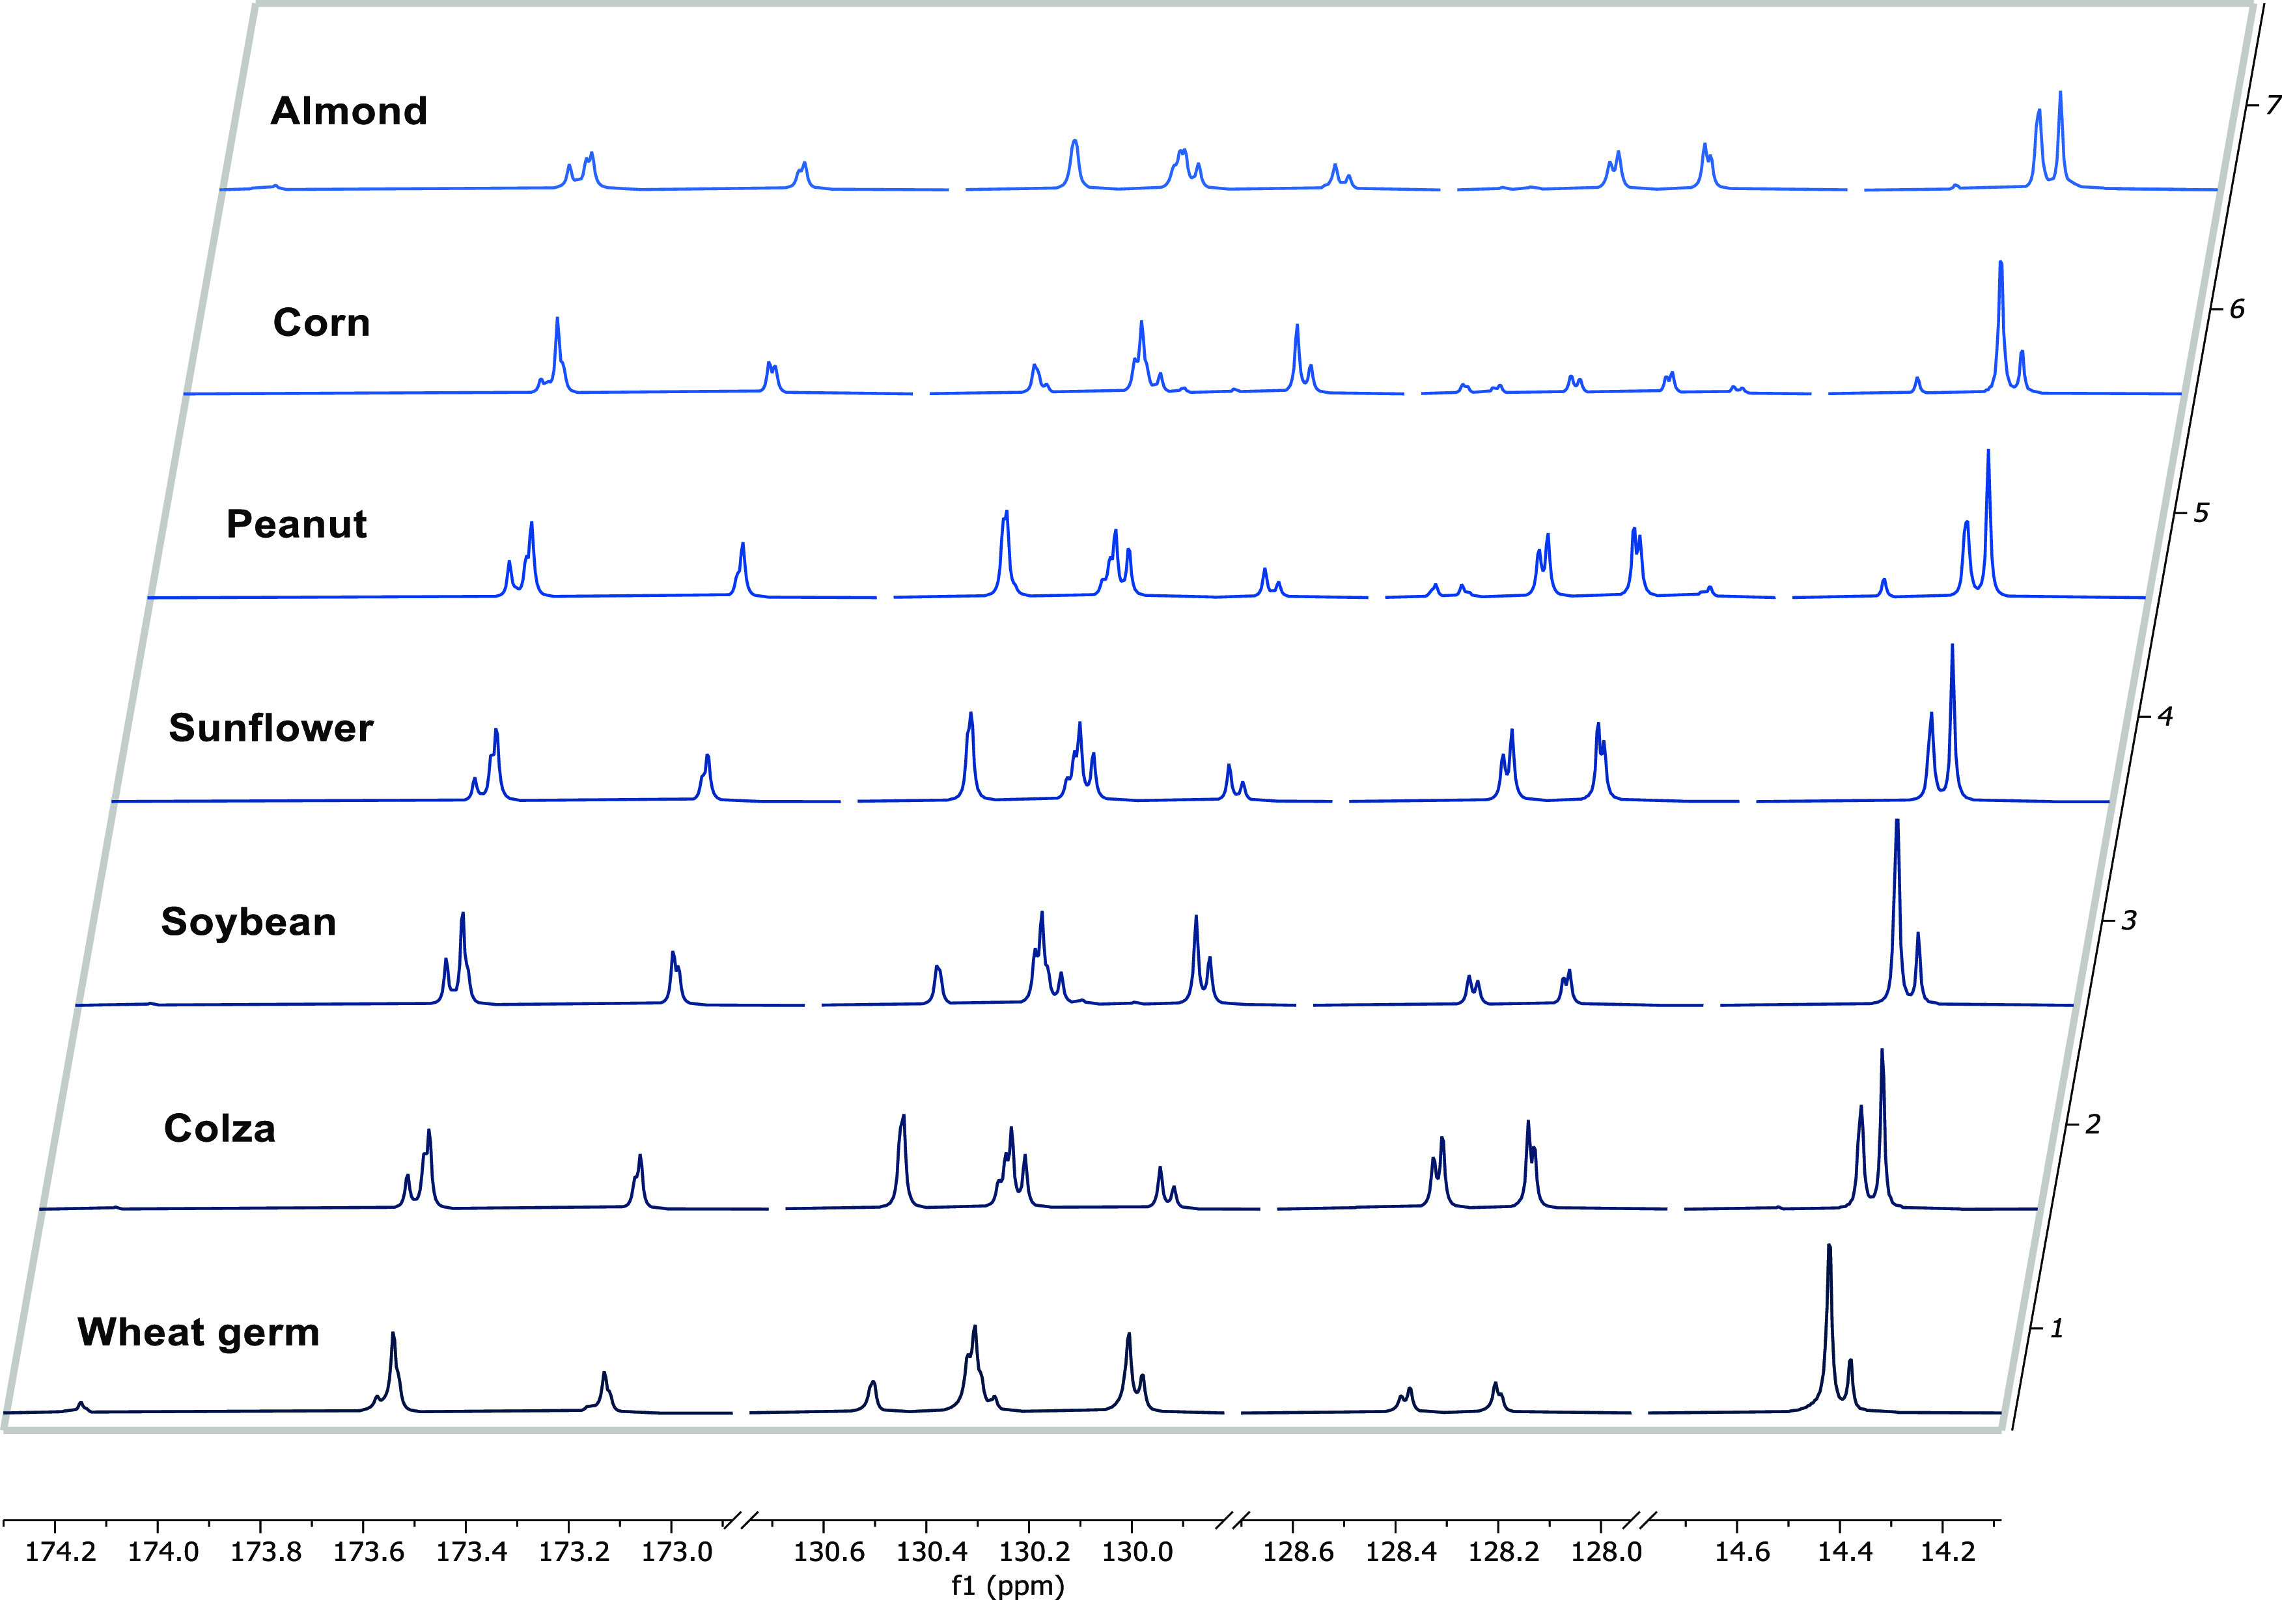Click stack index 1 on right axis
The width and height of the screenshot is (2282, 1600).
pyautogui.click(x=2057, y=1328)
